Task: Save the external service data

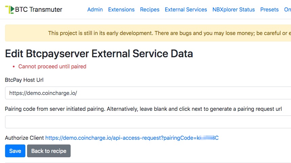Action: tap(15, 151)
